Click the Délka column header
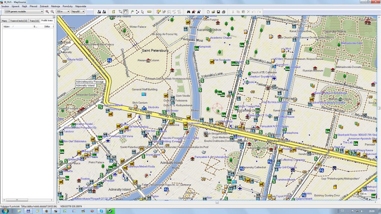Viewport: 381px width, 214px height. pyautogui.click(x=47, y=27)
